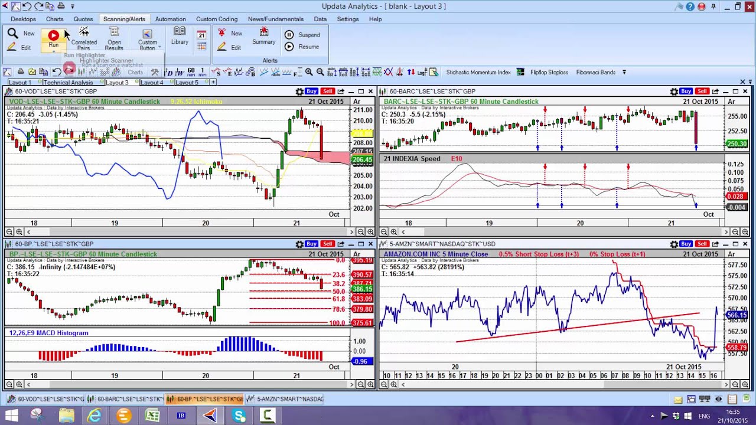
Task: Select the Weekly W timeframe icon
Action: coord(180,72)
